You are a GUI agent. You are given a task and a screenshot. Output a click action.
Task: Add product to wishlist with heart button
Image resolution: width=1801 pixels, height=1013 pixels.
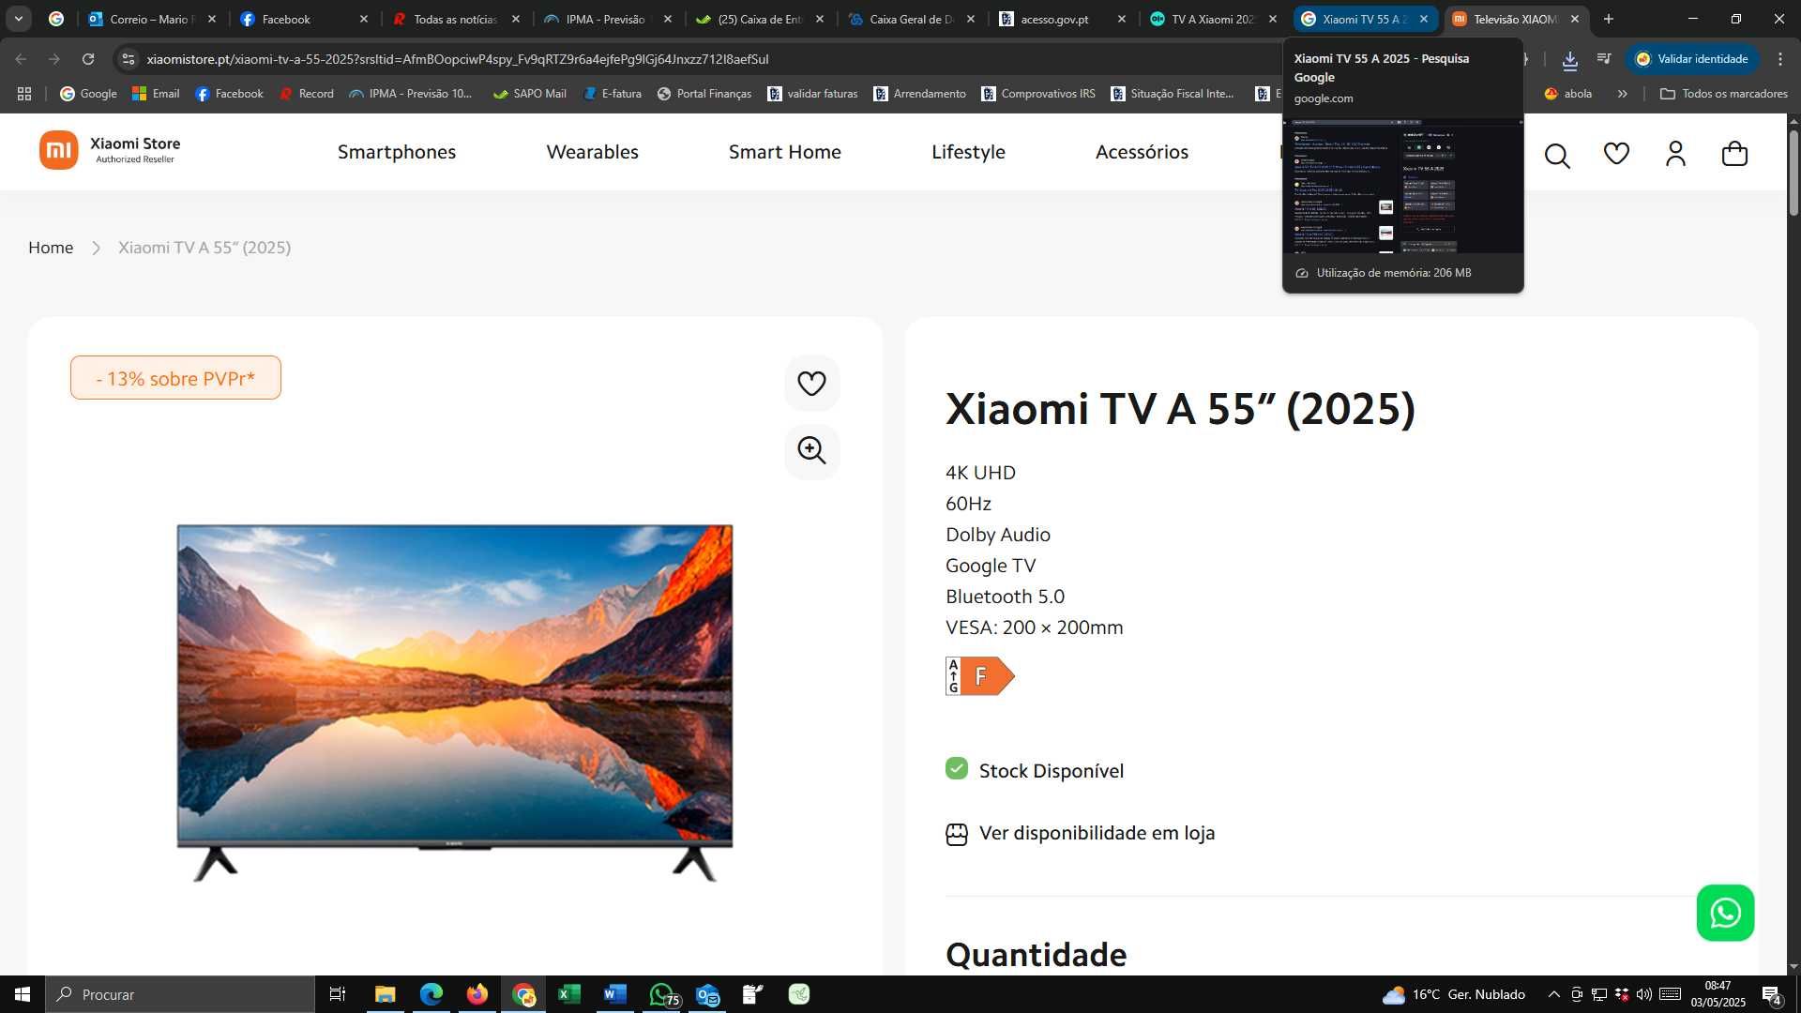pyautogui.click(x=811, y=383)
